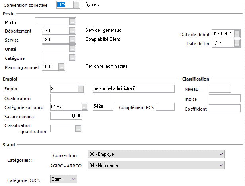Click the Poste field lookup button

[72, 22]
